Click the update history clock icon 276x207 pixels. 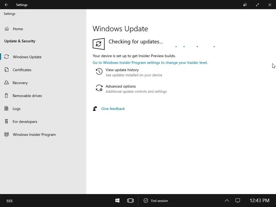coord(99,71)
